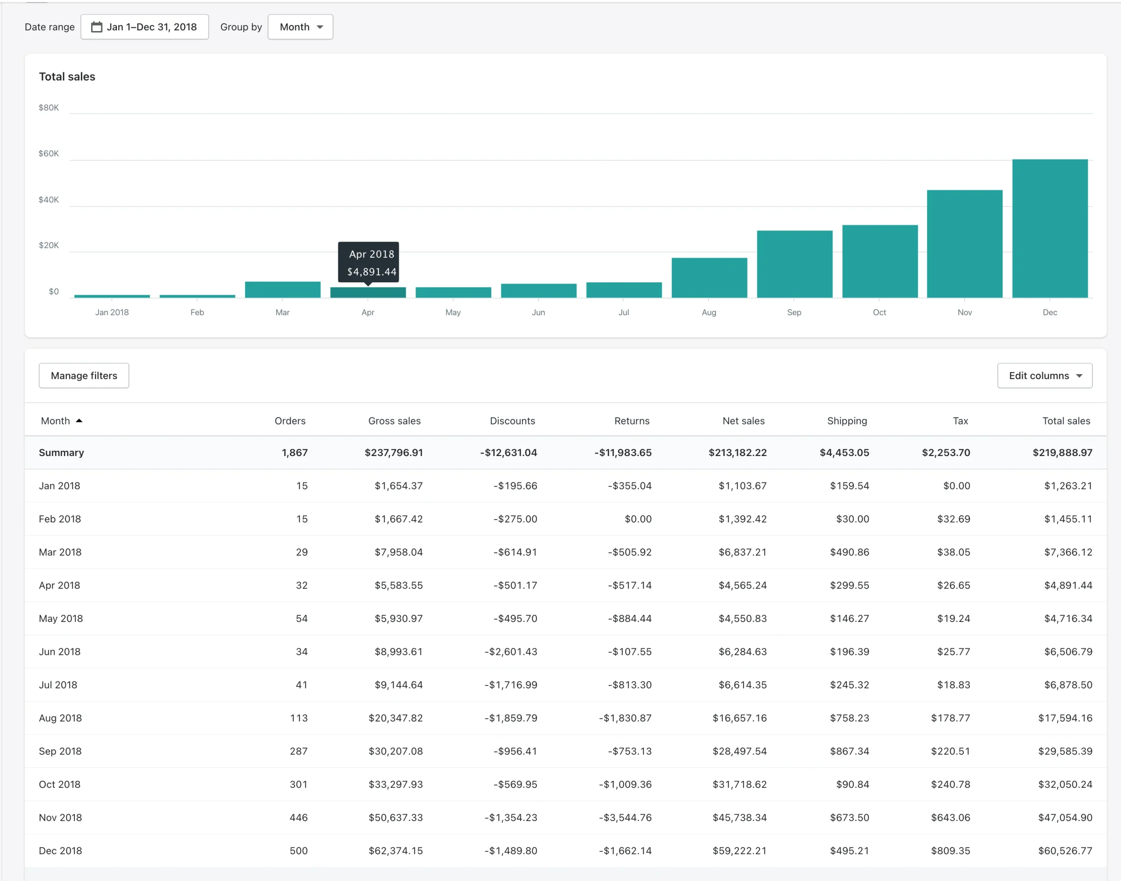Click the Dec 2018 row label

click(x=60, y=850)
